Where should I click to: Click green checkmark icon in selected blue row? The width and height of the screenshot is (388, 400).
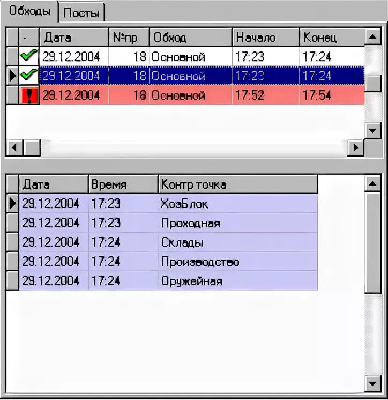pyautogui.click(x=29, y=76)
